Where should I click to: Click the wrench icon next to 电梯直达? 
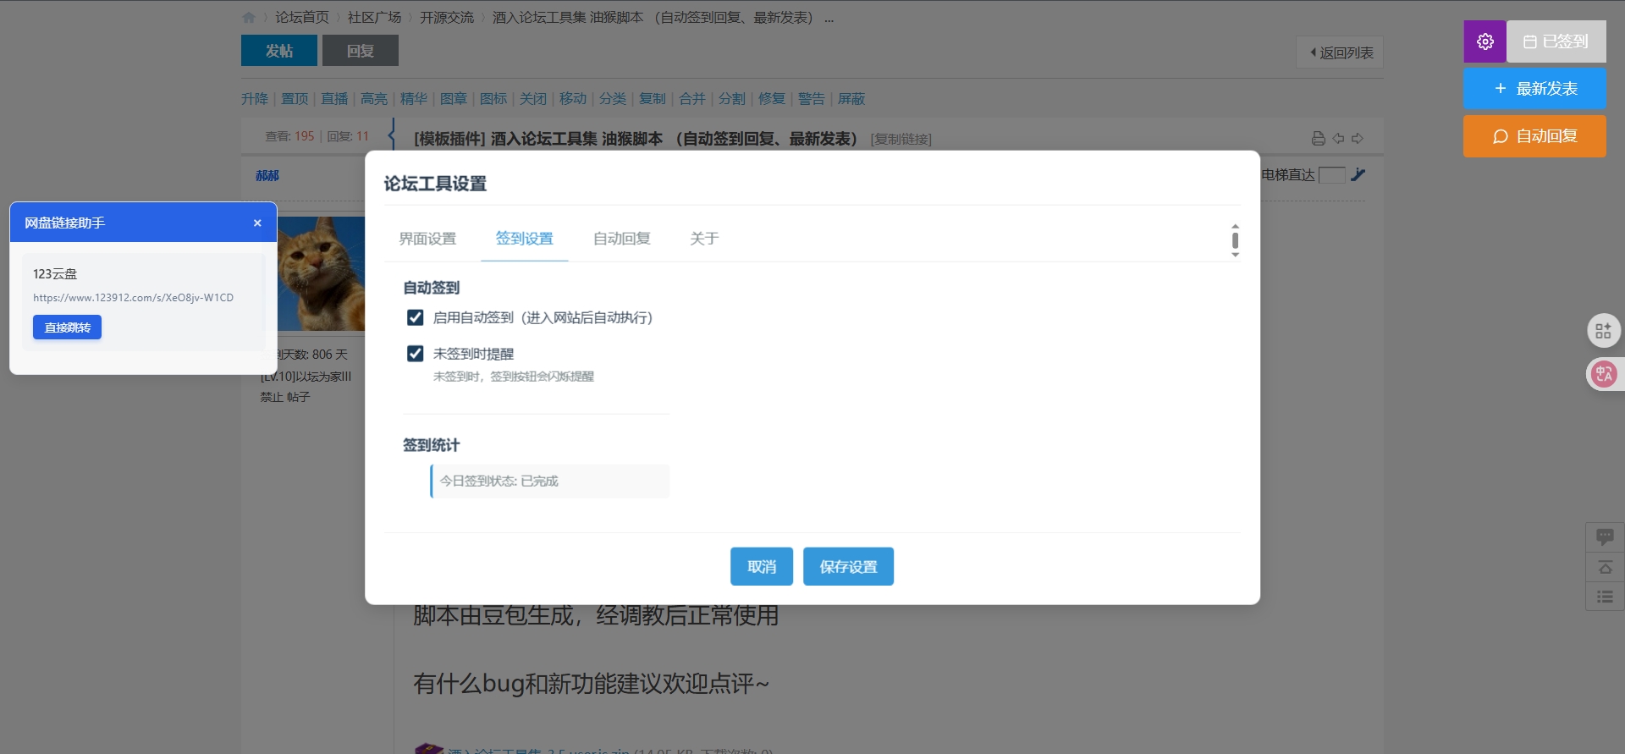point(1358,174)
